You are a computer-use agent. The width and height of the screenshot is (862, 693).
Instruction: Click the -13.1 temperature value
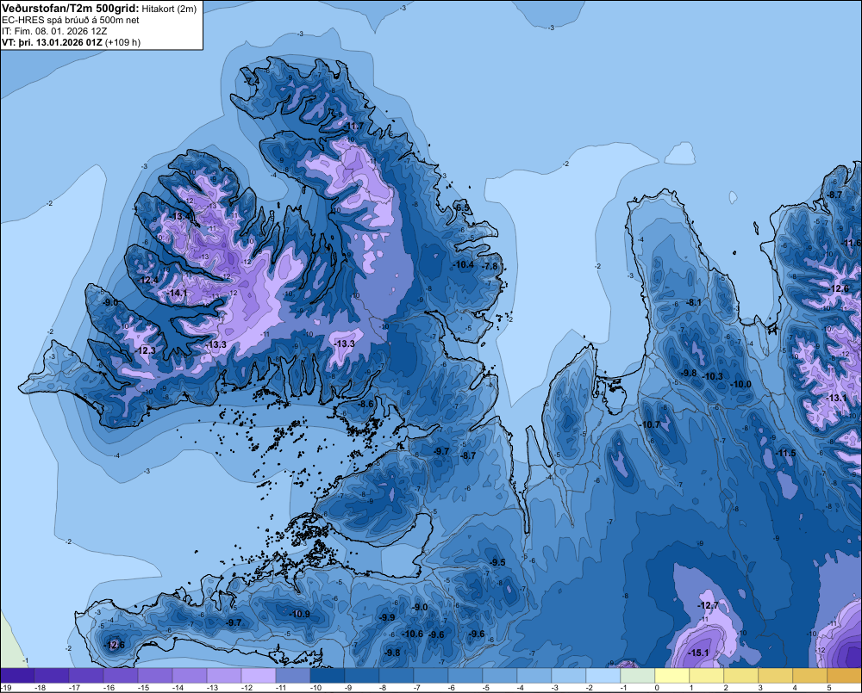coord(837,398)
